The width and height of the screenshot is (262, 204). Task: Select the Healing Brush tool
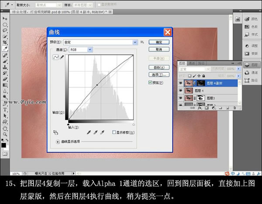(5, 55)
